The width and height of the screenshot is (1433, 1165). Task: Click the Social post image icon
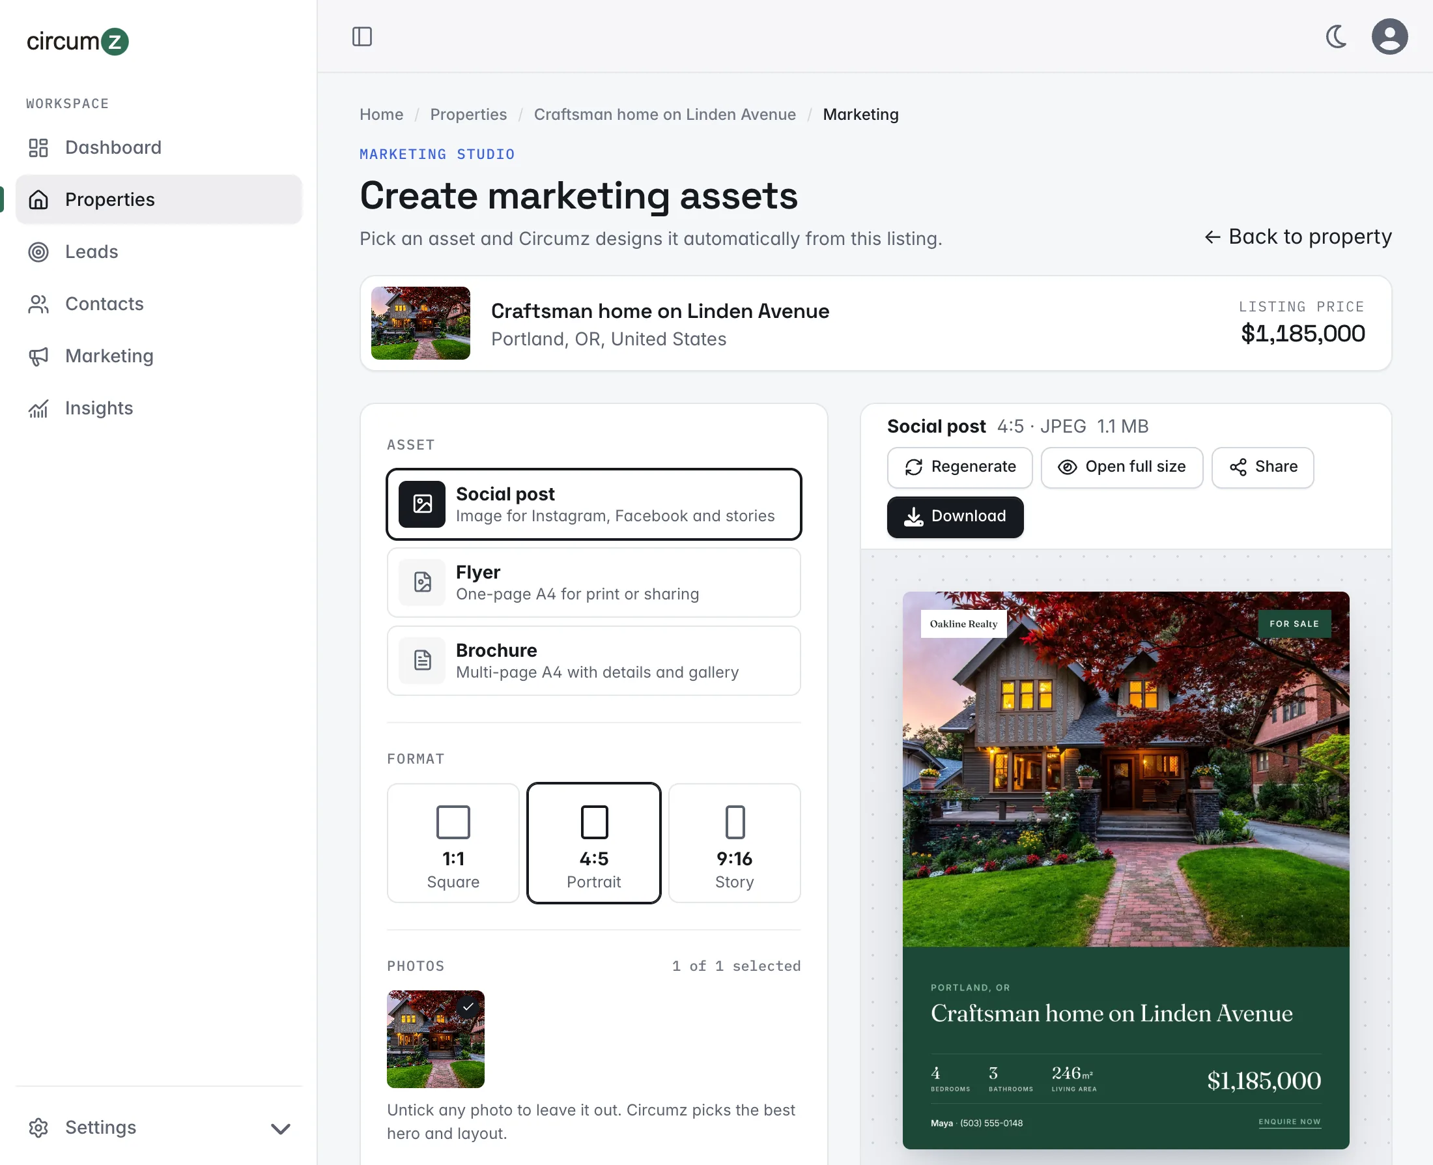point(422,504)
